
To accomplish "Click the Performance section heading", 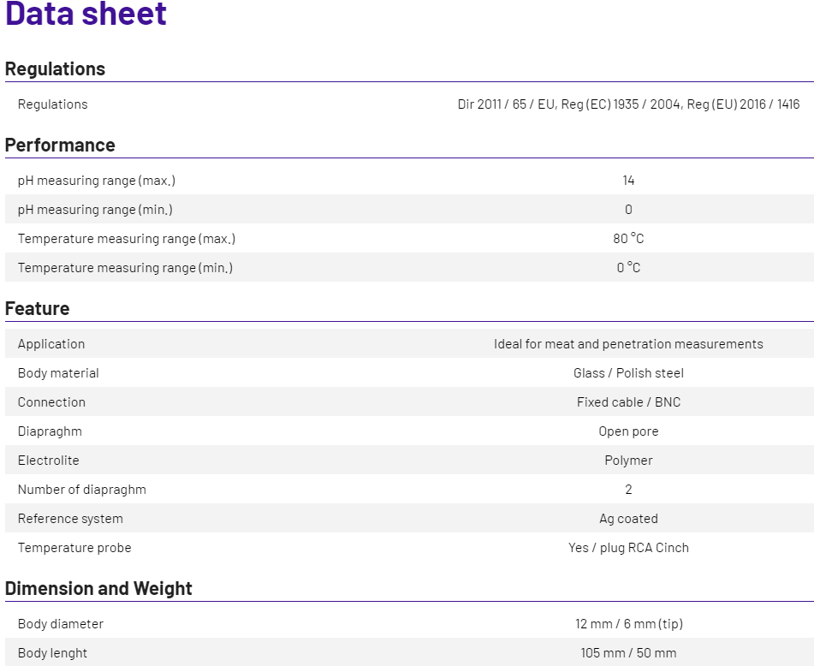I will (60, 146).
